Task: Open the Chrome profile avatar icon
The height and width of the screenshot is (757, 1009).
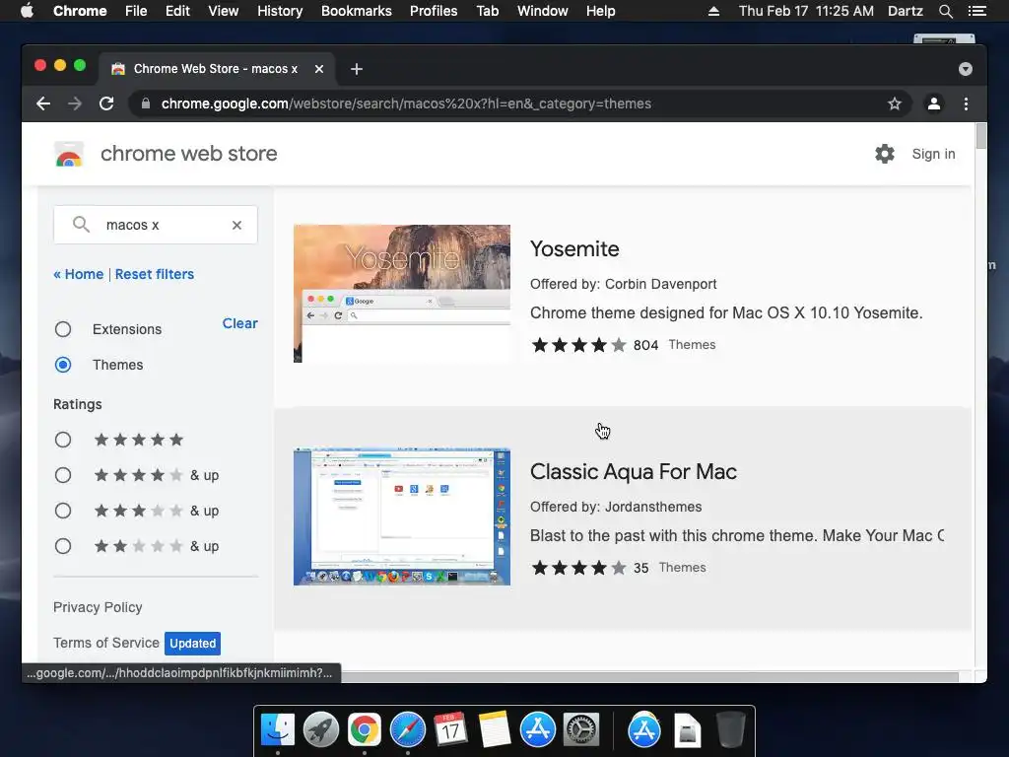Action: point(934,103)
